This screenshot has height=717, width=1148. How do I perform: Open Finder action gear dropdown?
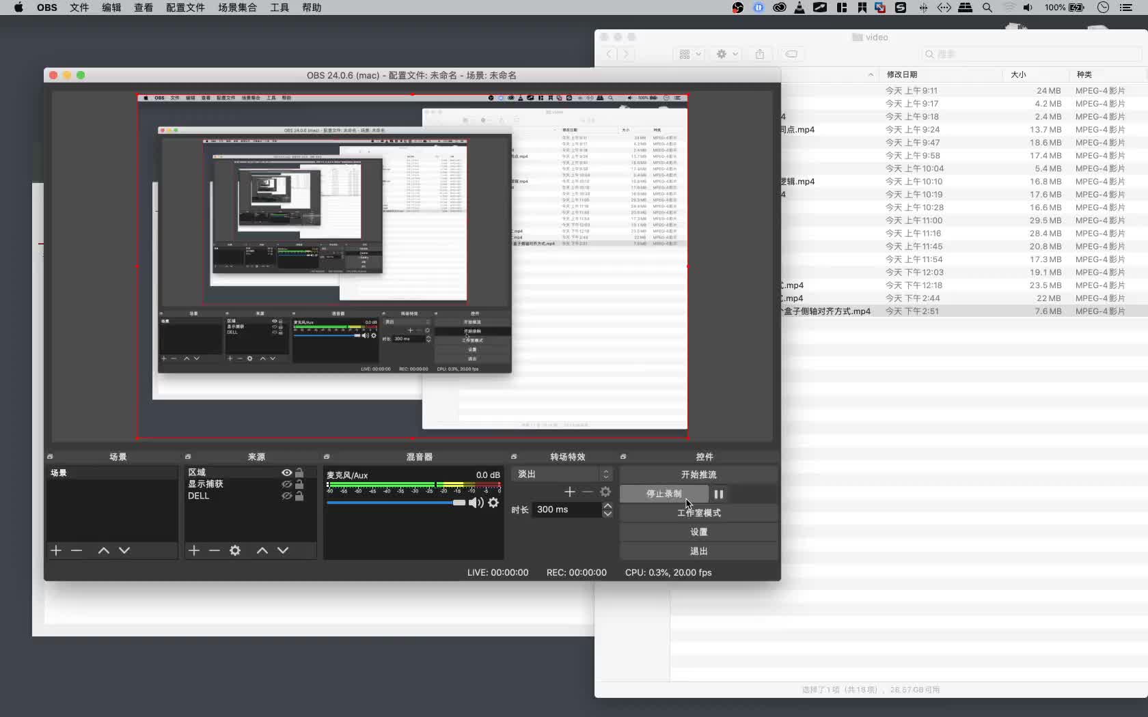[x=726, y=54]
